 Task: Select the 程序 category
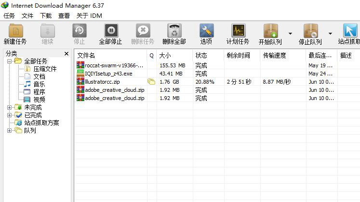point(39,92)
